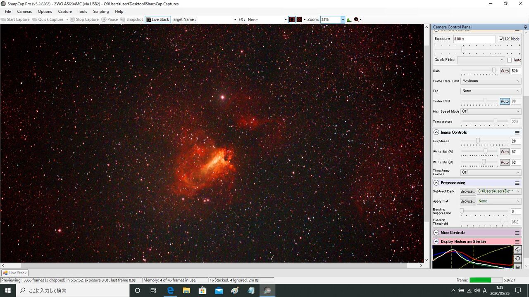Open Microsoft Store from the taskbar
Image resolution: width=529 pixels, height=297 pixels.
pos(202,290)
